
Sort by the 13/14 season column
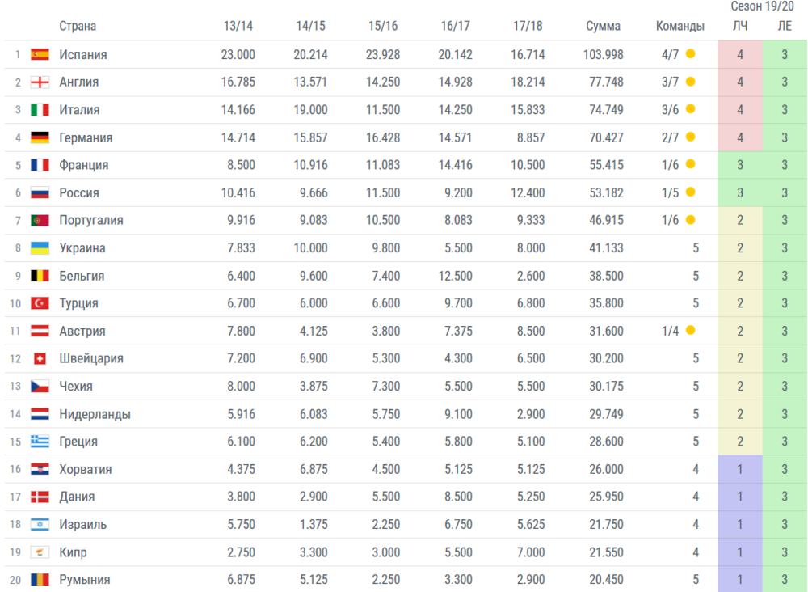[238, 26]
